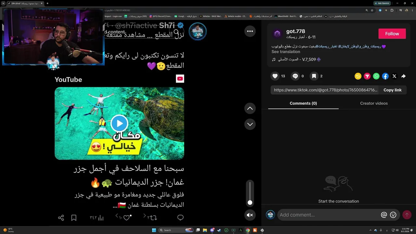This screenshot has height=234, width=416.
Task: Open File Explorer from the taskbar
Action: coord(205,230)
